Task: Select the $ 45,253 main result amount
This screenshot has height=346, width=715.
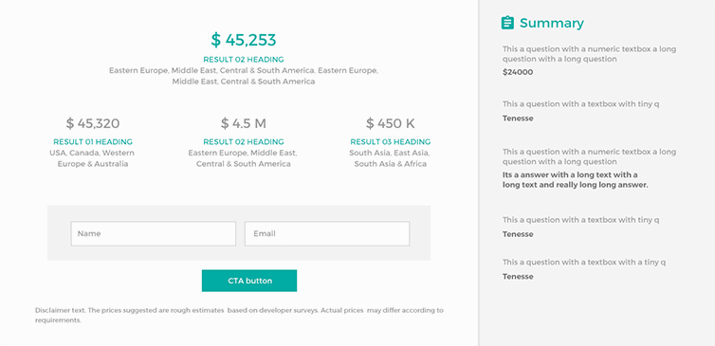Action: (x=244, y=40)
